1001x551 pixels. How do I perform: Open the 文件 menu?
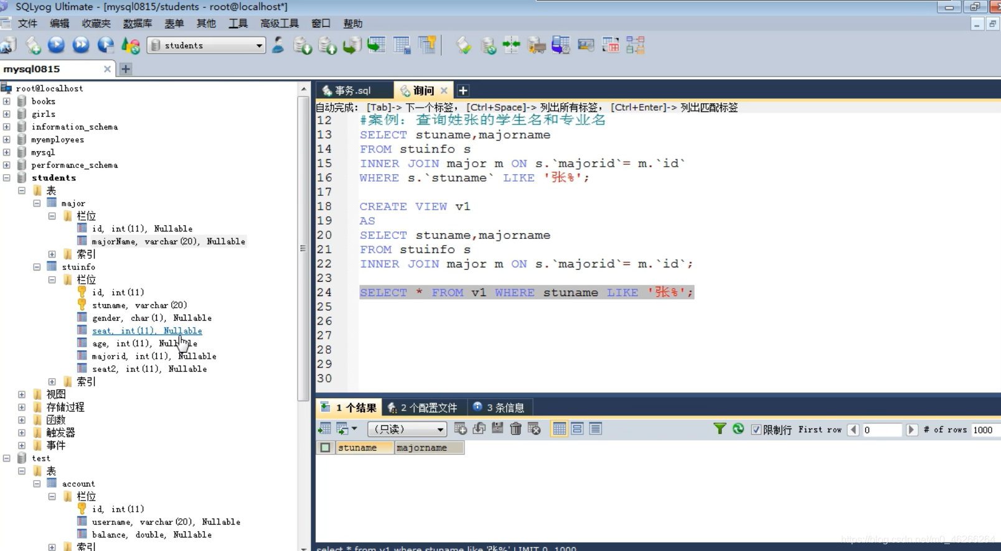(x=27, y=24)
